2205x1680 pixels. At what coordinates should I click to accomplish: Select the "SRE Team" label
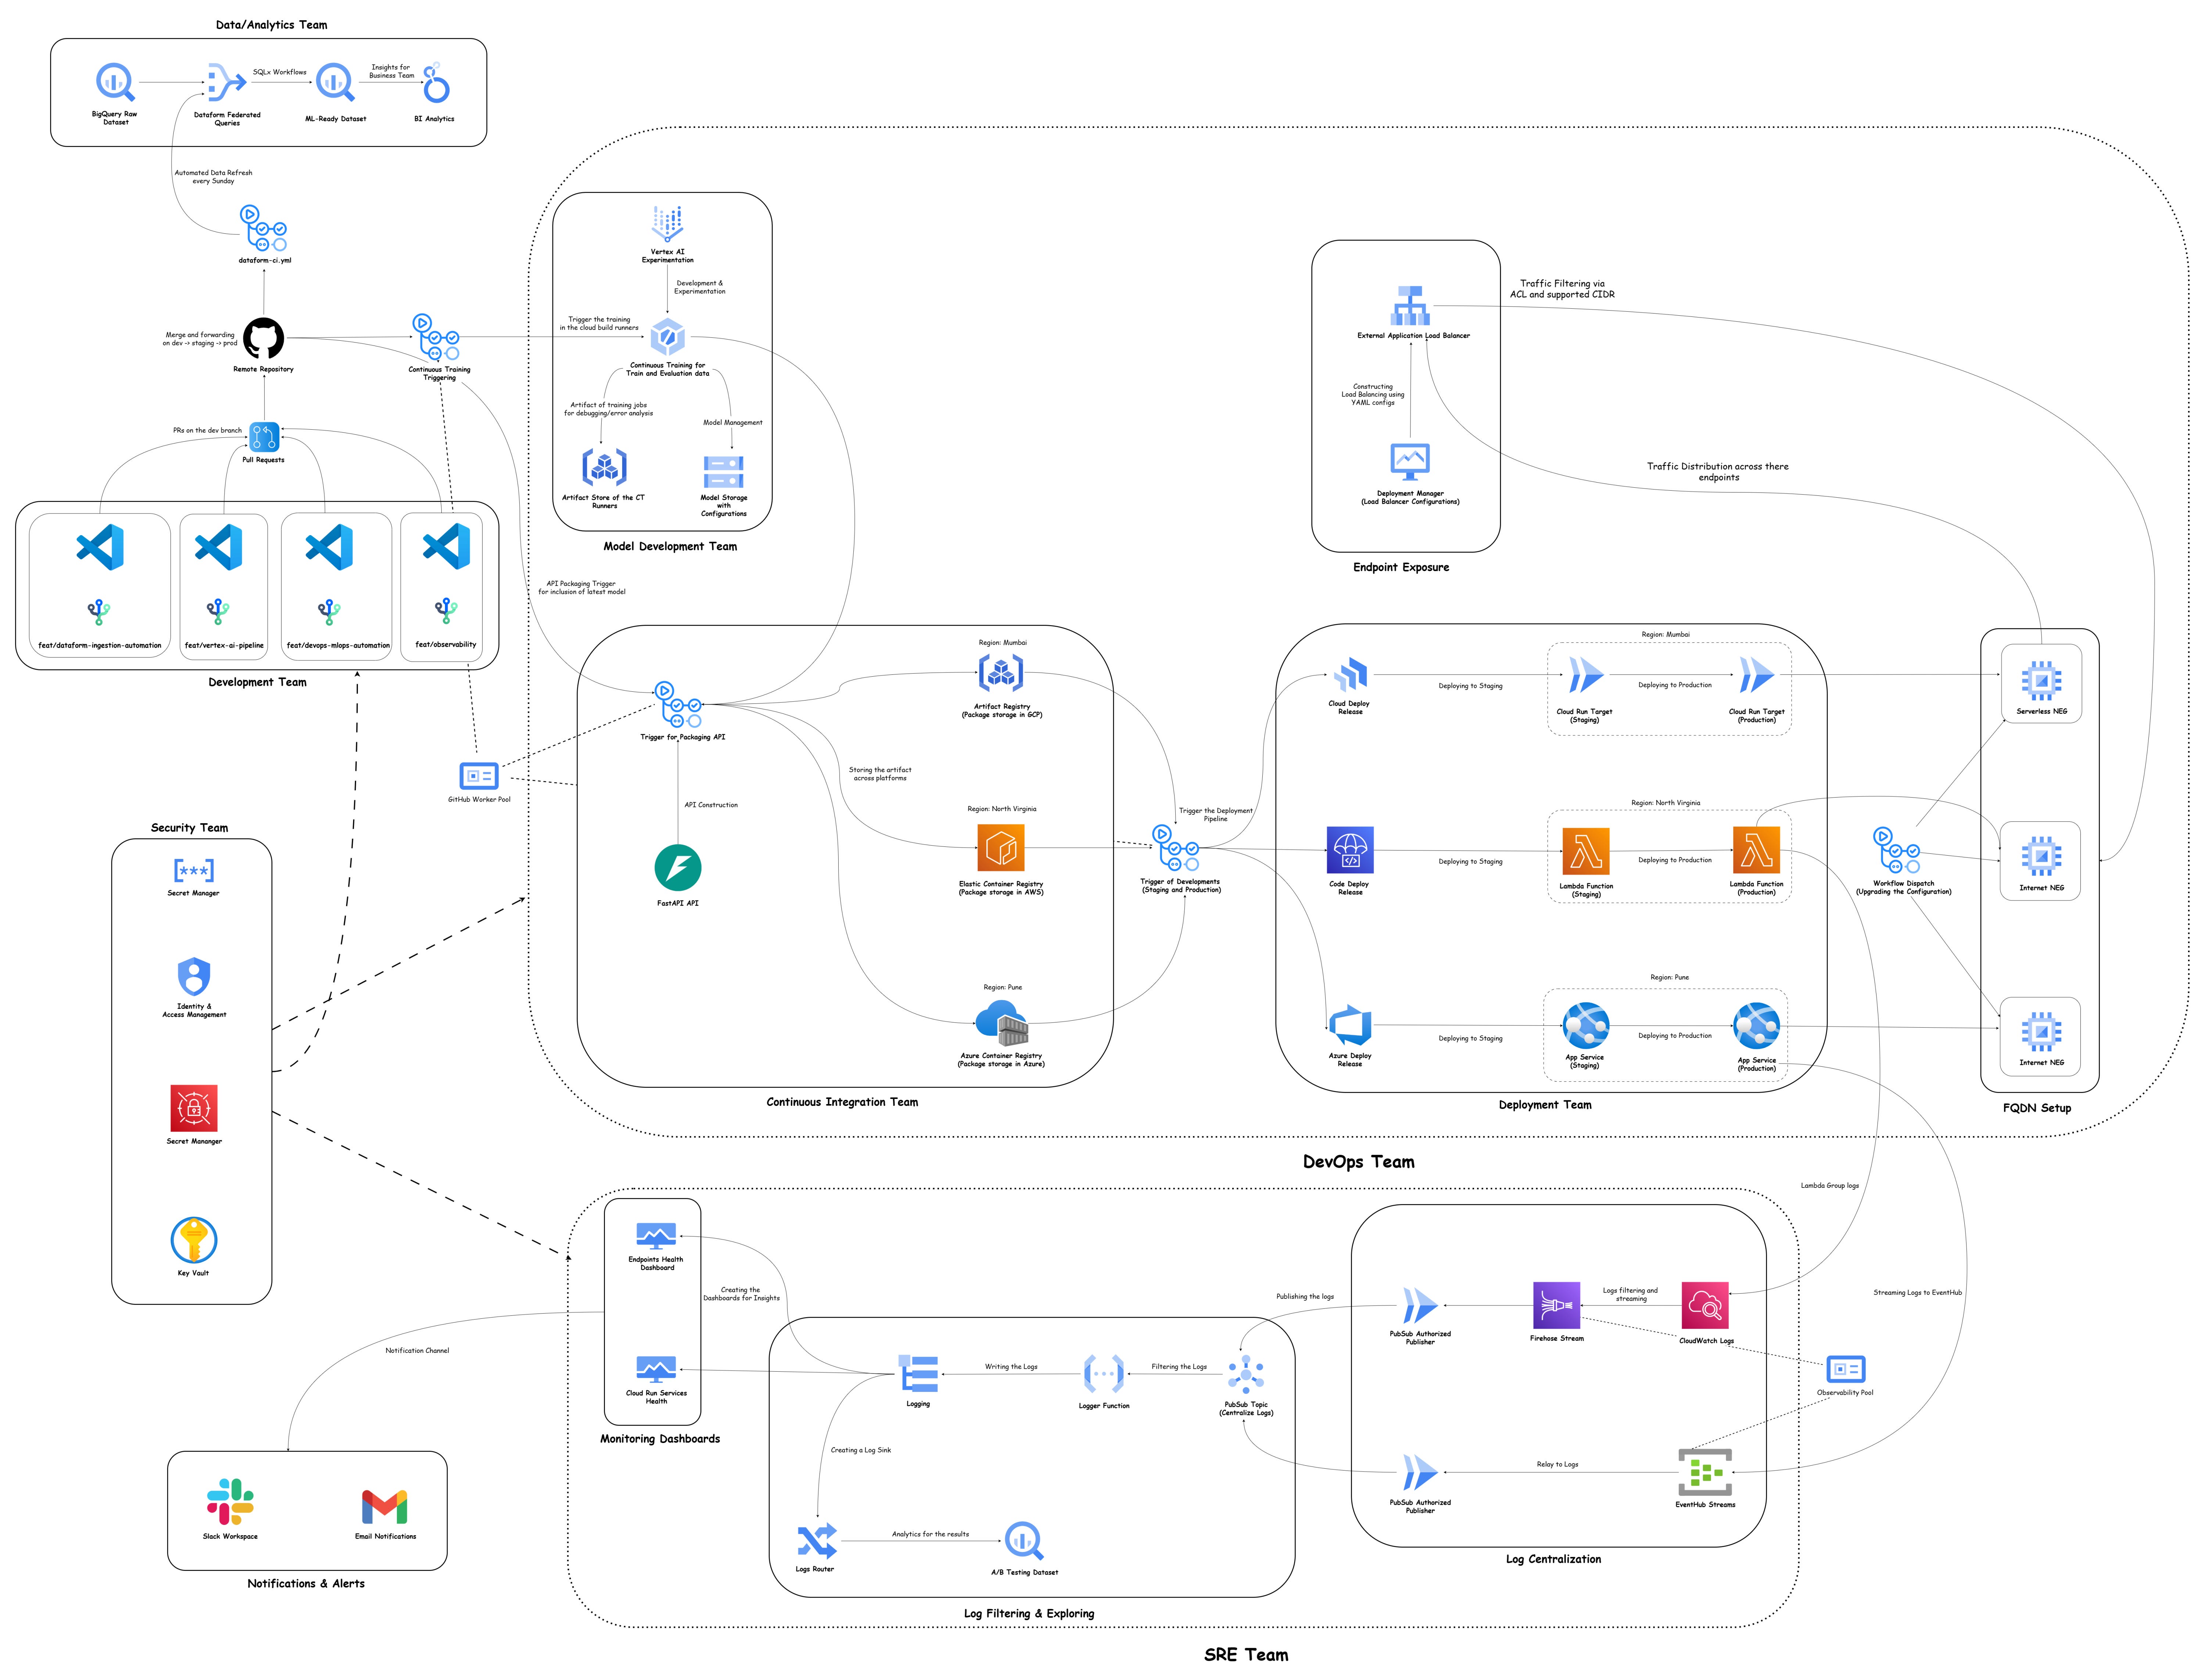(x=1246, y=1655)
